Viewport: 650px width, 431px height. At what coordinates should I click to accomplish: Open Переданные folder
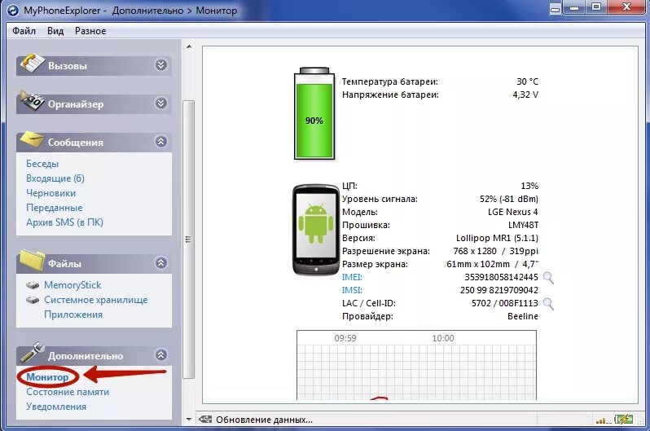[55, 208]
